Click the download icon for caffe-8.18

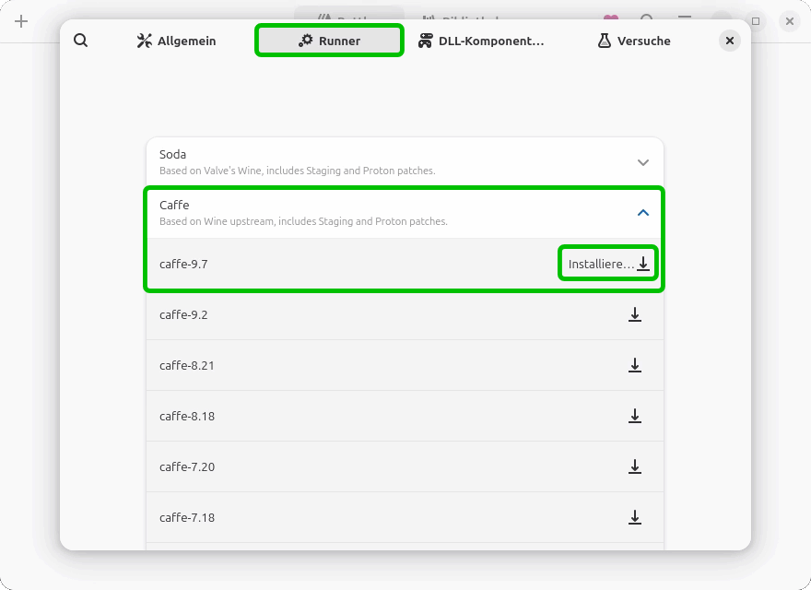click(635, 417)
